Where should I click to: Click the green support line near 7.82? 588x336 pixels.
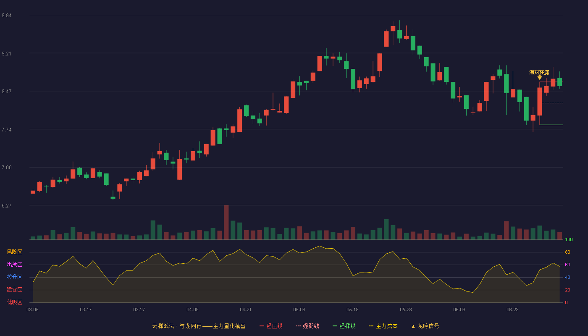point(551,125)
